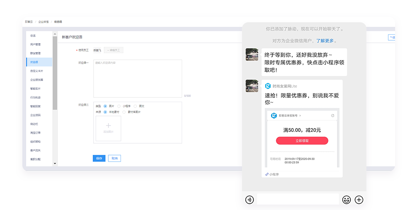Image resolution: width=409 pixels, height=210 pixels.
Task: Open the emoji picker in chat
Action: 346,199
